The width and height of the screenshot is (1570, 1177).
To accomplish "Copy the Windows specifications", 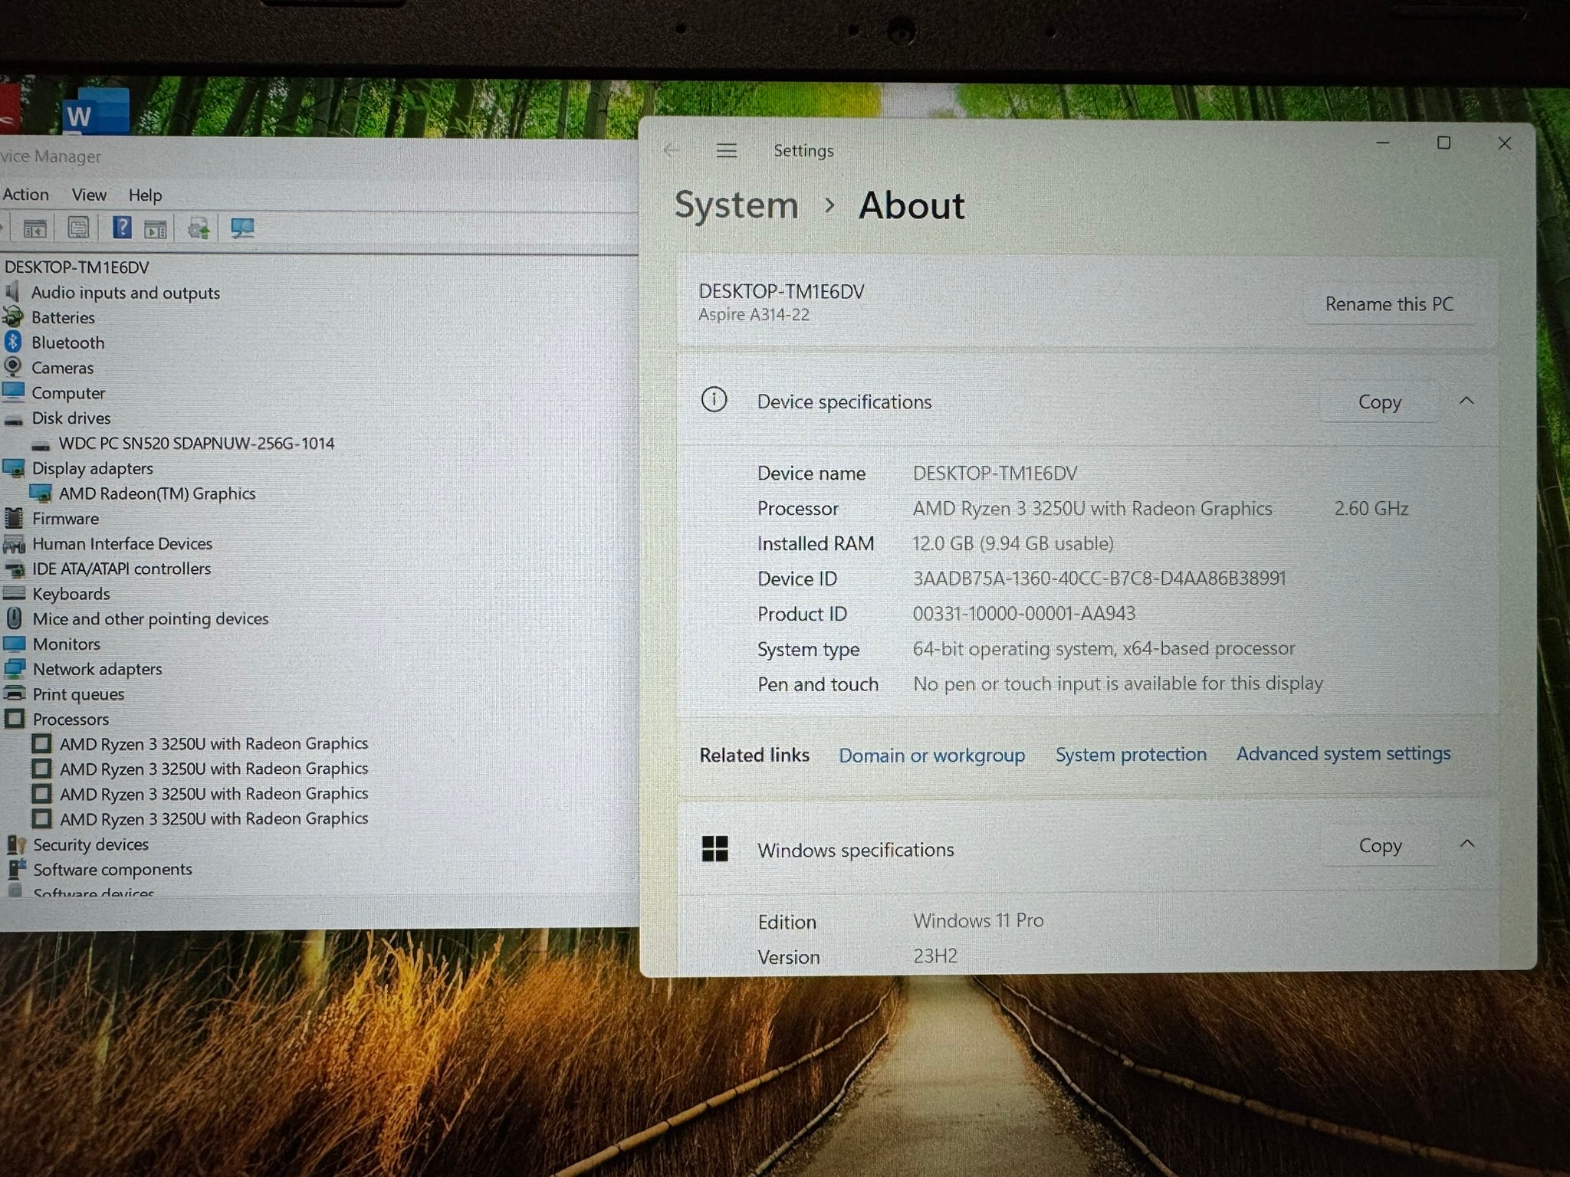I will click(1380, 845).
